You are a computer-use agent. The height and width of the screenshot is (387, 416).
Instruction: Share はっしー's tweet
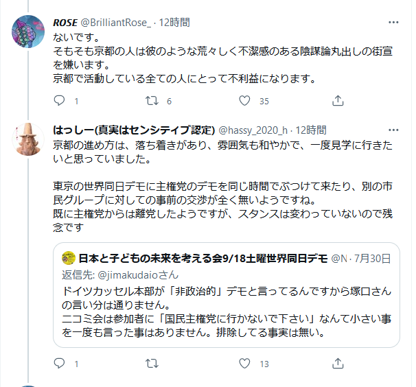click(x=337, y=363)
